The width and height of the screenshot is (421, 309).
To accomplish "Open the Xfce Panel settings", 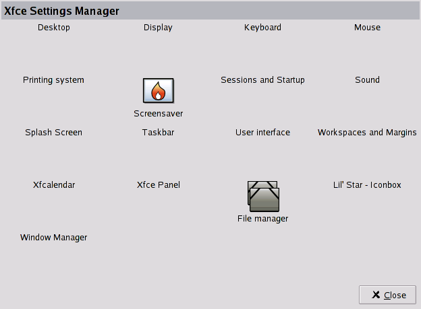I will [x=158, y=185].
